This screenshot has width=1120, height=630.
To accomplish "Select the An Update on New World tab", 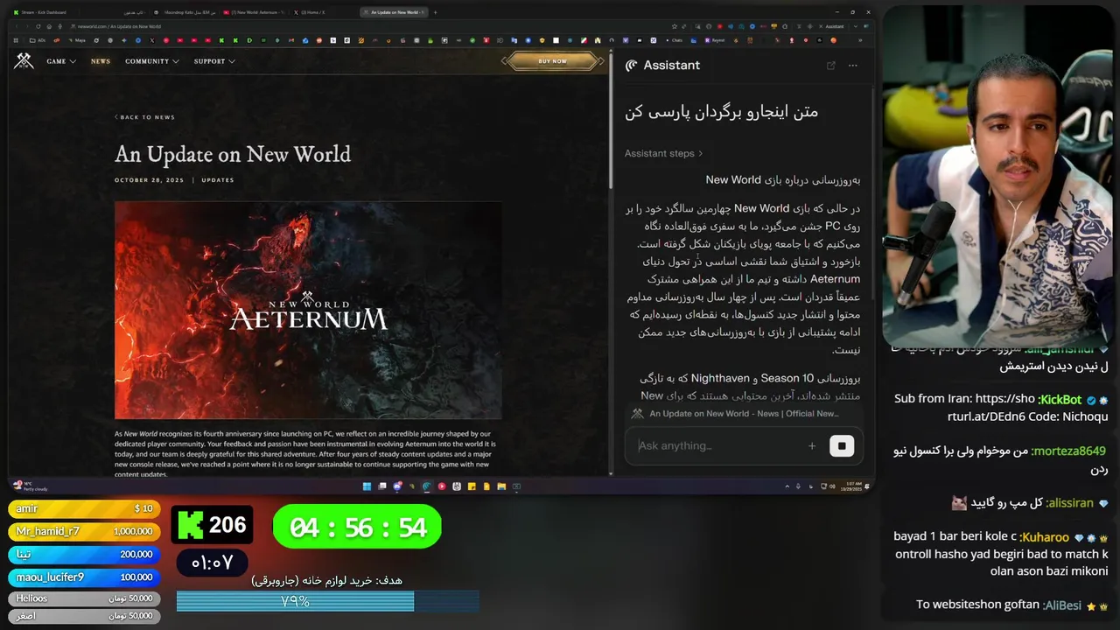I will point(393,12).
